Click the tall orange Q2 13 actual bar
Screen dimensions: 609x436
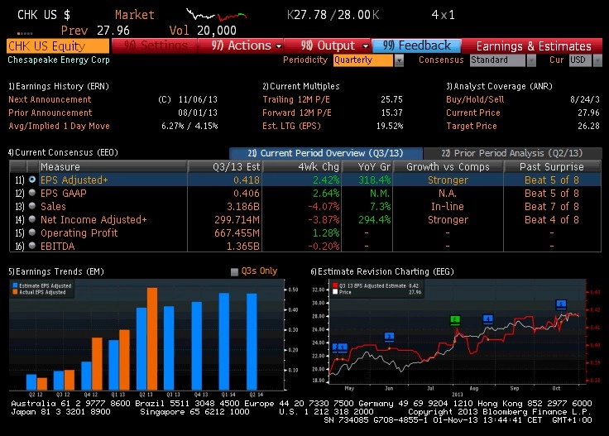152,338
